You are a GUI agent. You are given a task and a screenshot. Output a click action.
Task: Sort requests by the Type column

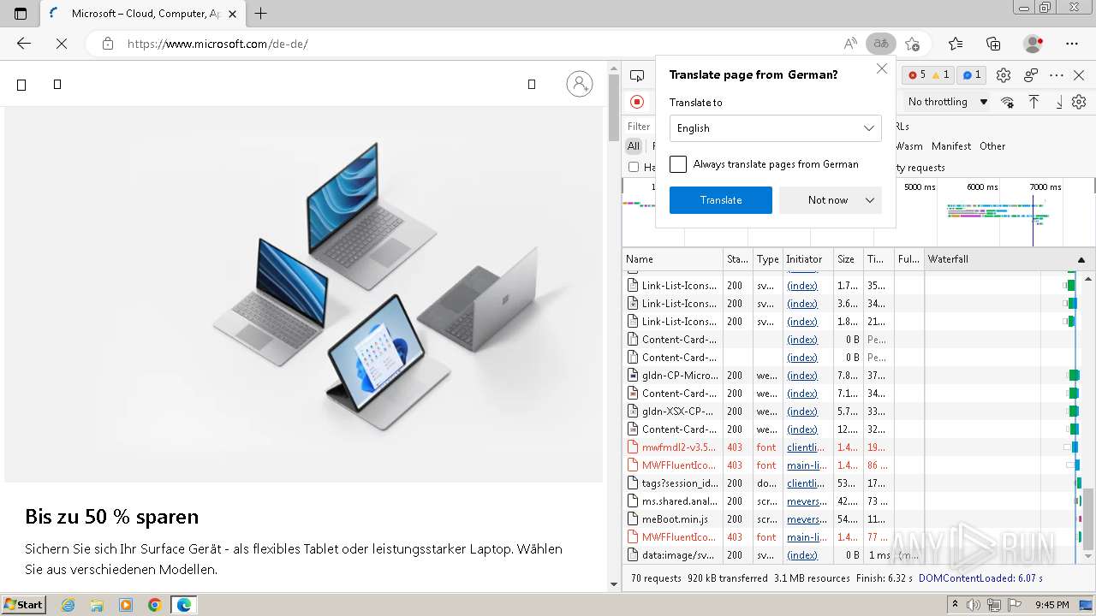767,259
